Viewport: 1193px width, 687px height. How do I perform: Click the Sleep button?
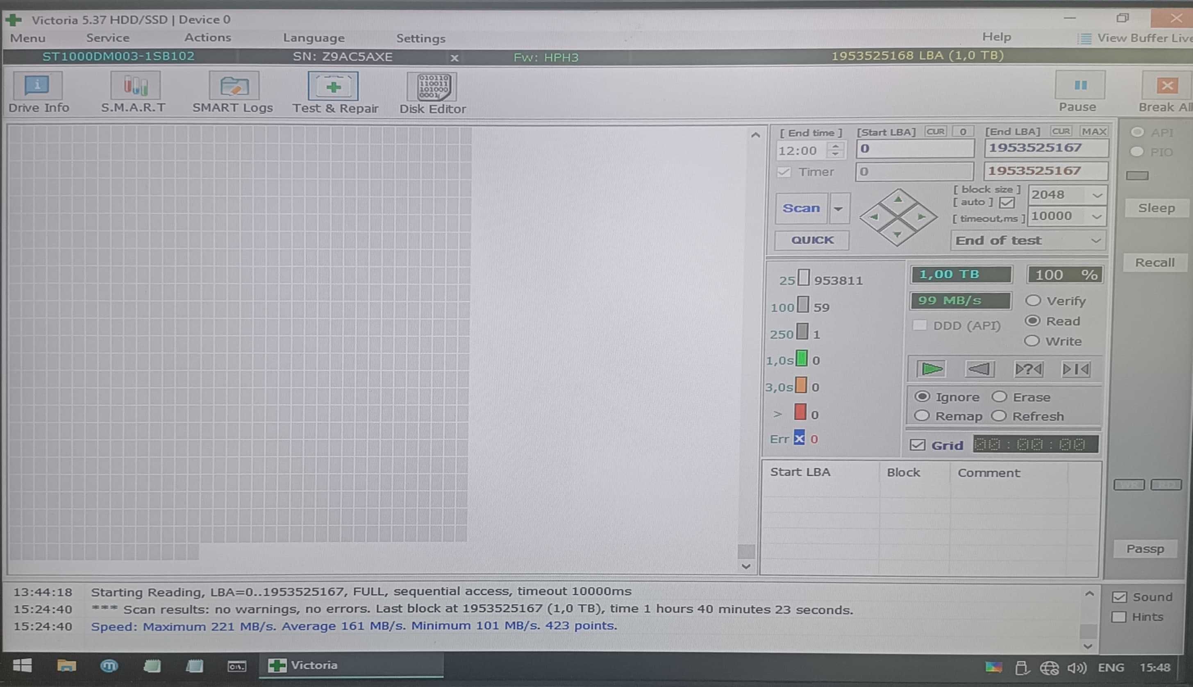pos(1156,208)
